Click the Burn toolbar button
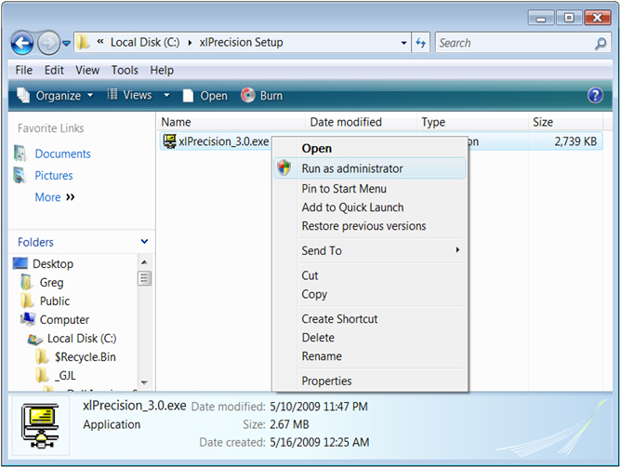 coord(262,96)
